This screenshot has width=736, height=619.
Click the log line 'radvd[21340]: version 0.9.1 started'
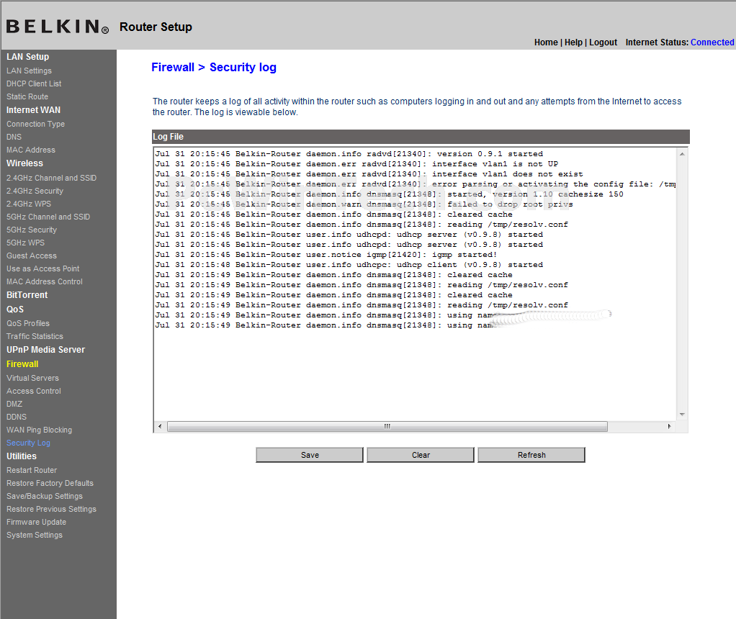[x=349, y=154]
